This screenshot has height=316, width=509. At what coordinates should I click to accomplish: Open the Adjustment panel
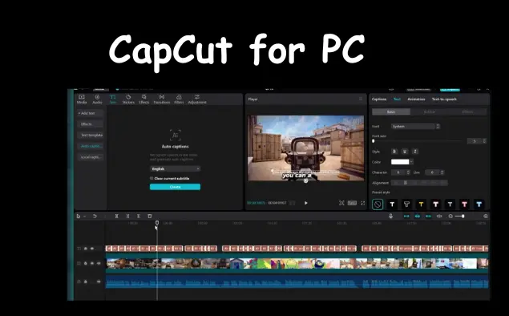pyautogui.click(x=197, y=99)
